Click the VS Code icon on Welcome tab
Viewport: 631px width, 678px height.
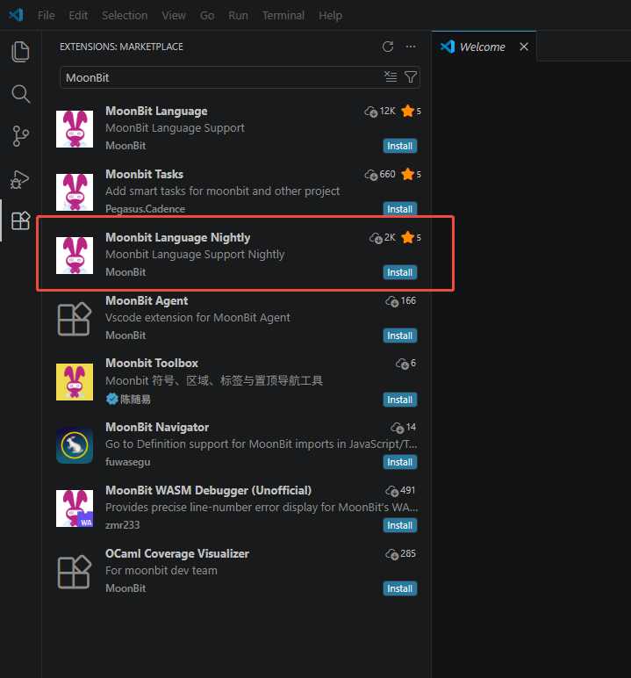point(448,47)
